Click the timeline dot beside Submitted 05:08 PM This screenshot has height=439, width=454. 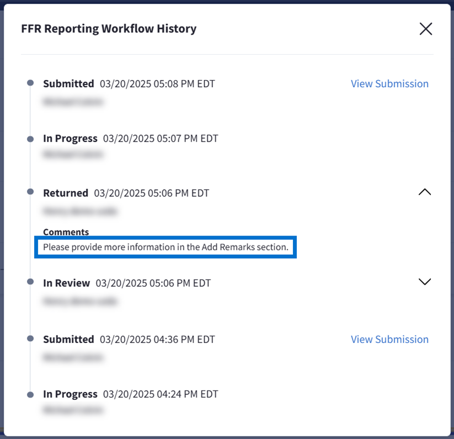[x=30, y=83]
